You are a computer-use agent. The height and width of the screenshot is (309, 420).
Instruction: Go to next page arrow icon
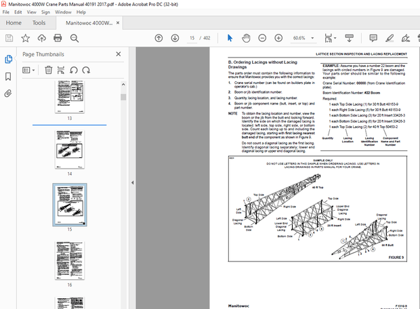175,38
